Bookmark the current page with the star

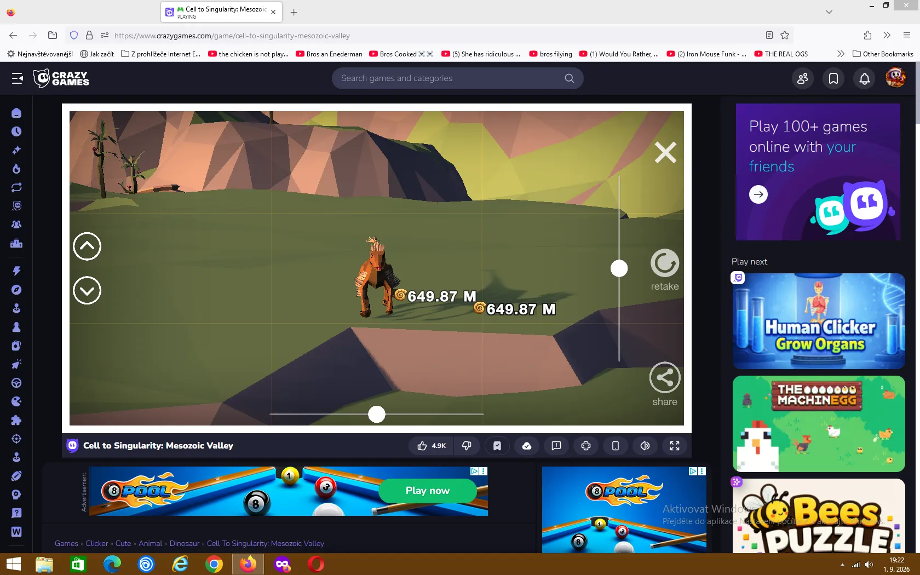785,36
